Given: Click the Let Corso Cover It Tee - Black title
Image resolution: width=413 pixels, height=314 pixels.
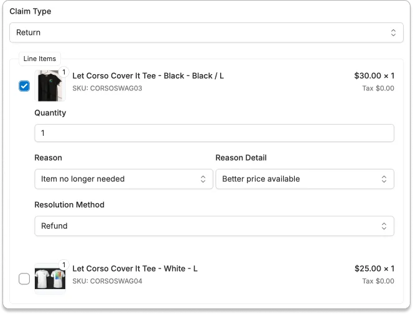Looking at the screenshot, I should click(x=148, y=76).
